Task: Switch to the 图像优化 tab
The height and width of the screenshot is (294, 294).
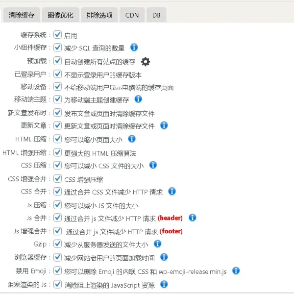Action: 60,15
